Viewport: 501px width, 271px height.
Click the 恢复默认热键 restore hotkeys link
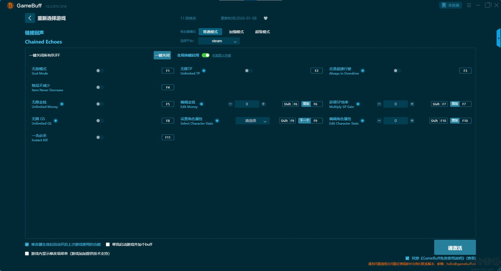221,56
